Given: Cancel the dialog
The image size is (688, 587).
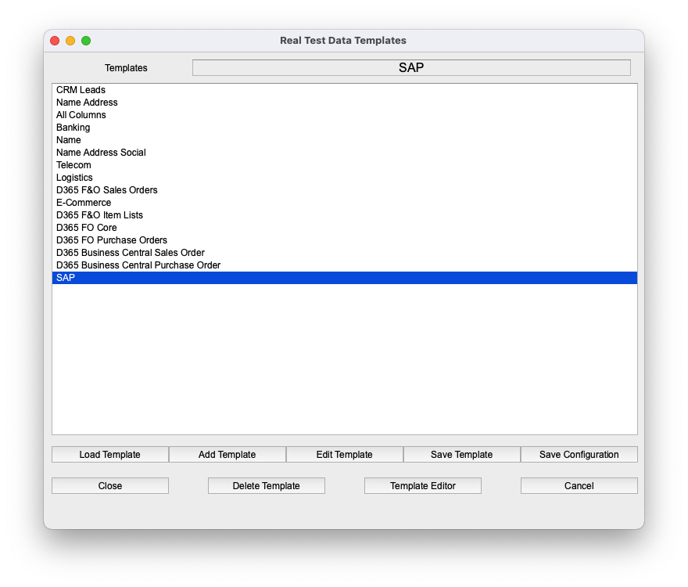Looking at the screenshot, I should pos(579,485).
